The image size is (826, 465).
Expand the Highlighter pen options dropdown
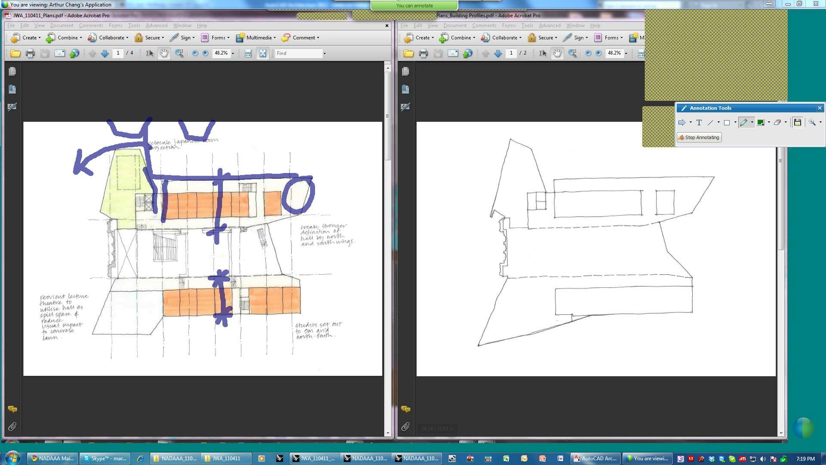[x=752, y=123]
